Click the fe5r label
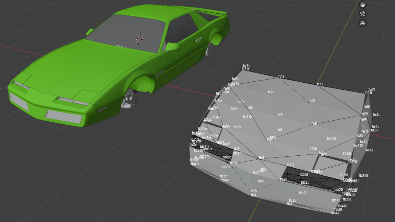 (x=219, y=93)
